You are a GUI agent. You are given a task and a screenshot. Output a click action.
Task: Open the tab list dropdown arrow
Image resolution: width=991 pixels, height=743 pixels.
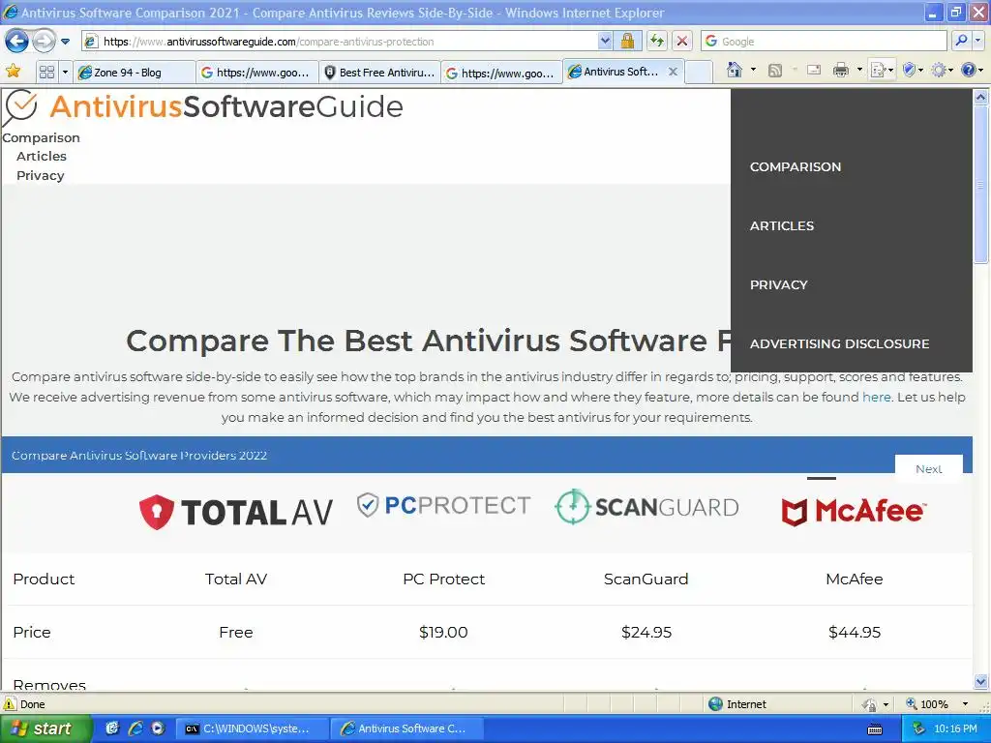[65, 72]
